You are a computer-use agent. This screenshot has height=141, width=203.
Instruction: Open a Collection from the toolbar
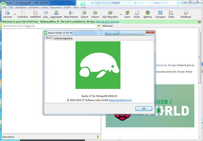click(x=22, y=14)
